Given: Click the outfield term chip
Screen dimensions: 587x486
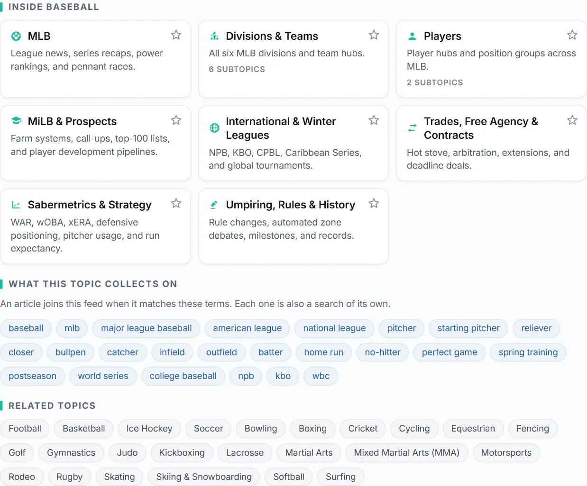Looking at the screenshot, I should click(221, 352).
